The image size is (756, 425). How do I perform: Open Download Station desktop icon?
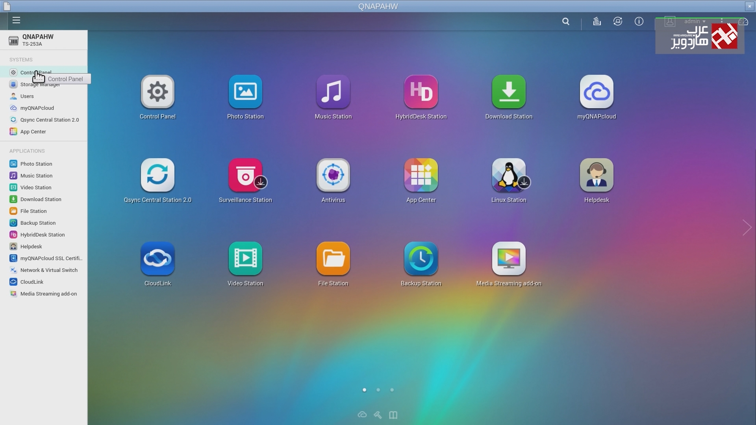tap(509, 92)
